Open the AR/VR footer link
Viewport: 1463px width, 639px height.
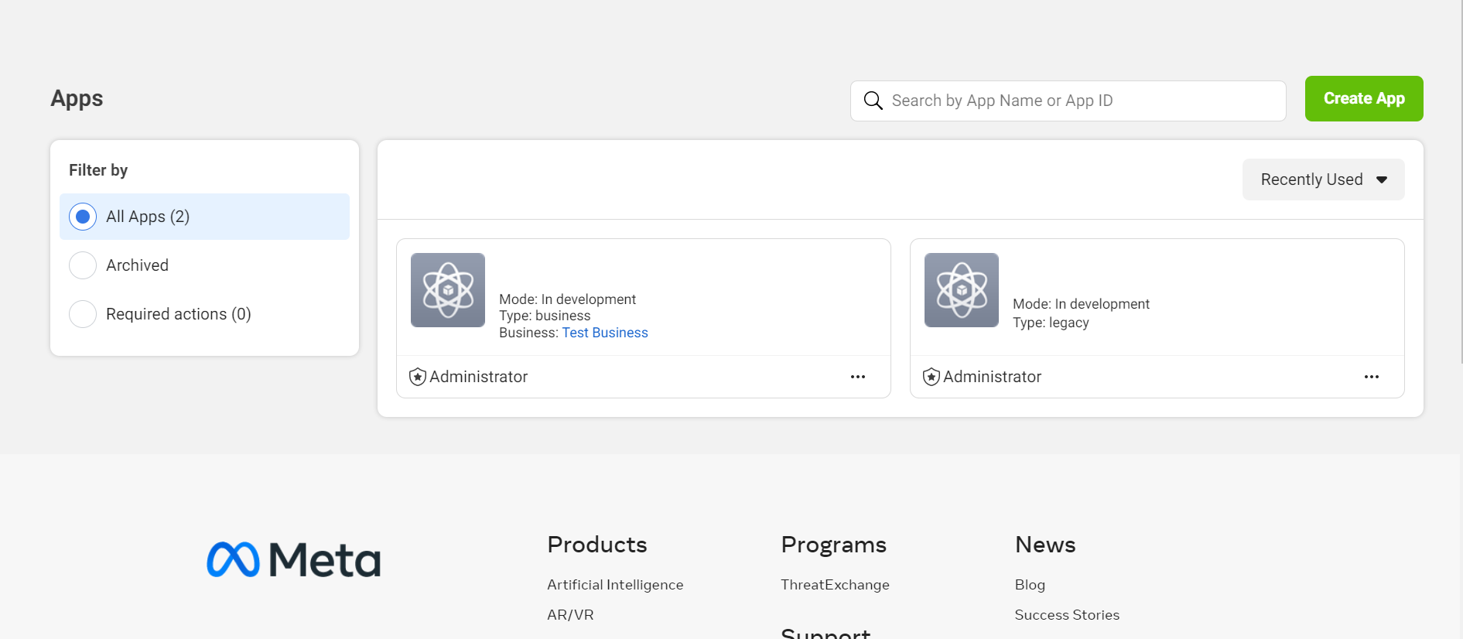pos(570,615)
